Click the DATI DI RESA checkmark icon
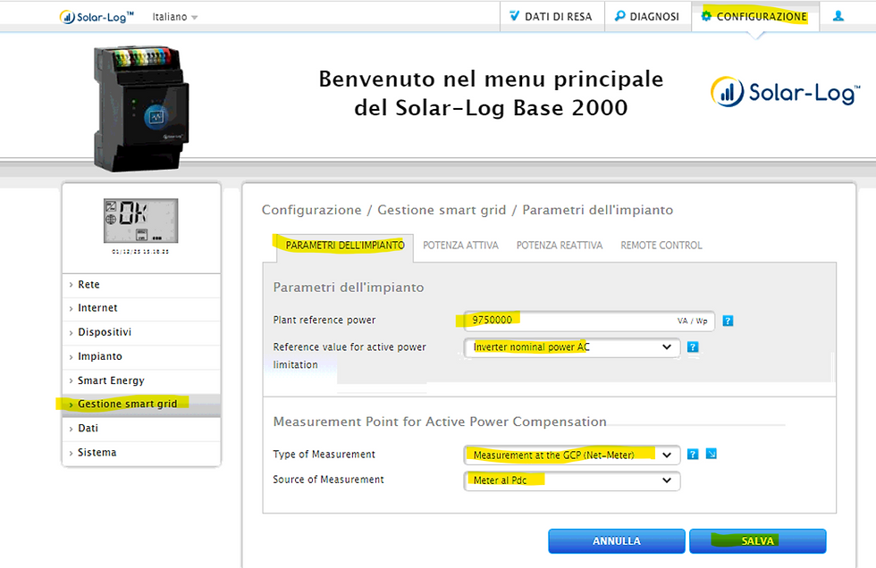 coord(515,16)
